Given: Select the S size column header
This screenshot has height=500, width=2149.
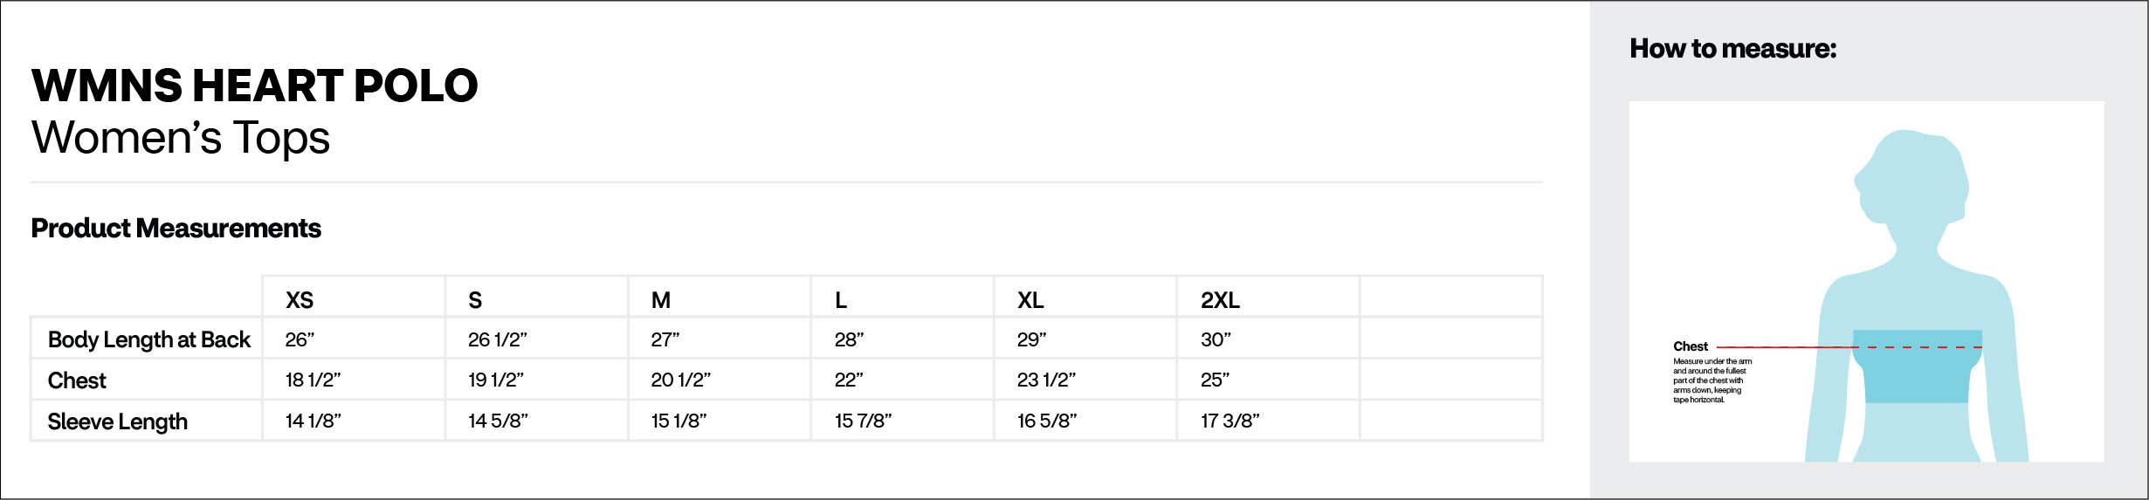Looking at the screenshot, I should pos(475,300).
